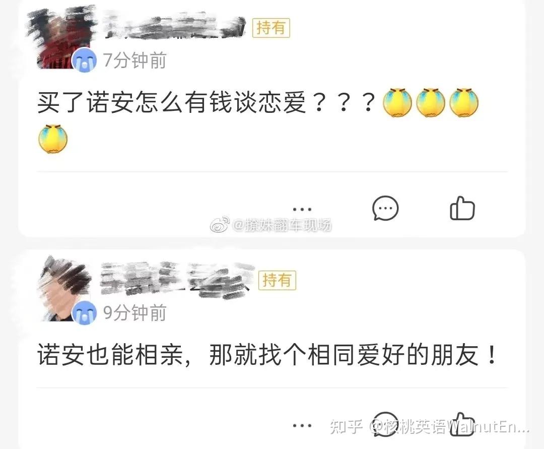Click the 持有 badge on second comment
This screenshot has width=544, height=449.
click(277, 280)
